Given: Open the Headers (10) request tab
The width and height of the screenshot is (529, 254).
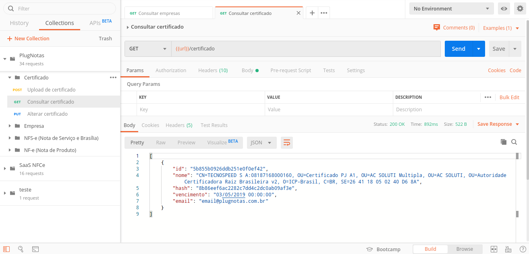Looking at the screenshot, I should tap(213, 70).
